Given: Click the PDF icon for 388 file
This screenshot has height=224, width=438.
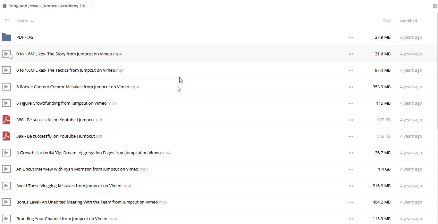Looking at the screenshot, I should coord(6,120).
